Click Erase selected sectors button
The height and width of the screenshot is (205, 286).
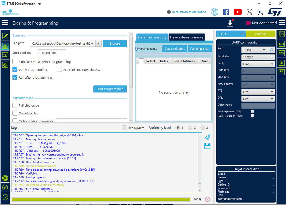tap(175, 49)
